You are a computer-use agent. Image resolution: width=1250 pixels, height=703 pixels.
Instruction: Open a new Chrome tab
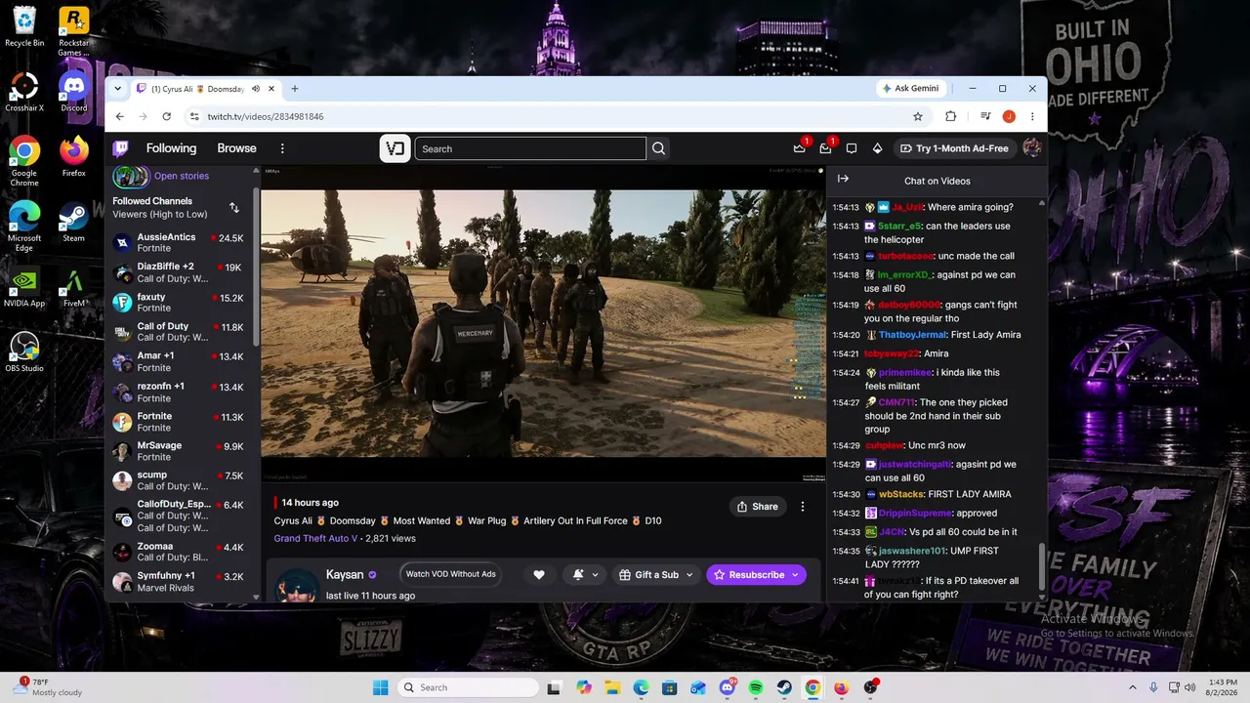coord(294,89)
